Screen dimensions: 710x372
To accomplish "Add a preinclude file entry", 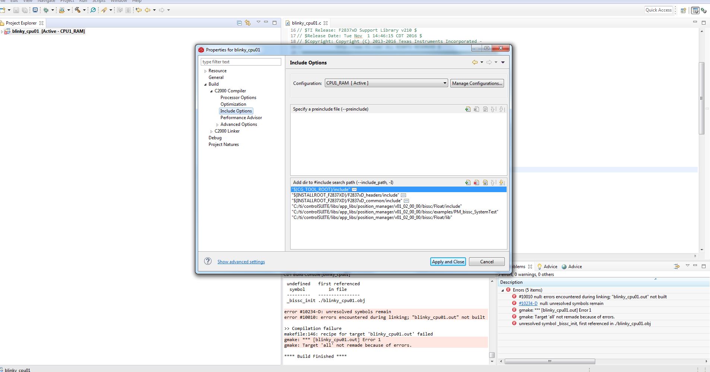I will [x=468, y=109].
